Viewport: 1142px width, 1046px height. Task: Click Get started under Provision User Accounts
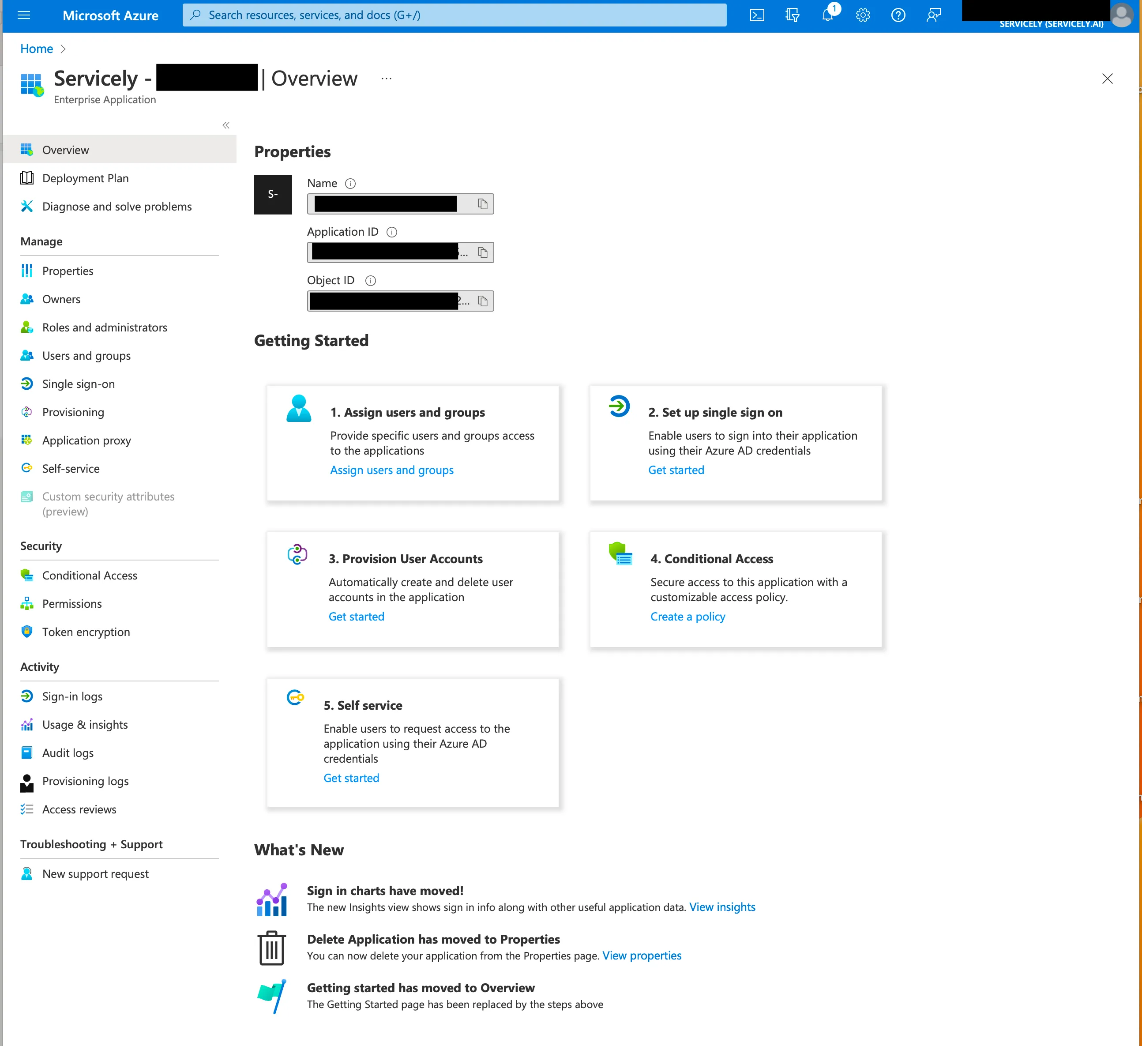click(x=356, y=617)
